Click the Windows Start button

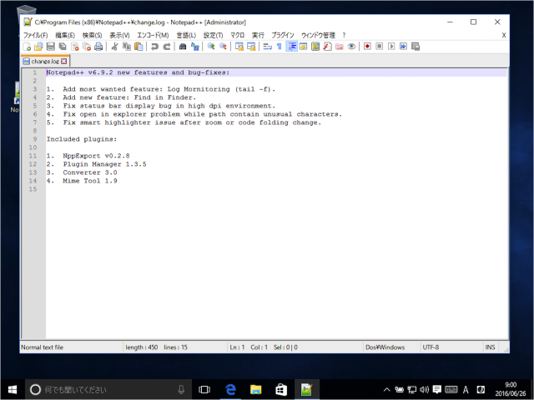(x=13, y=389)
